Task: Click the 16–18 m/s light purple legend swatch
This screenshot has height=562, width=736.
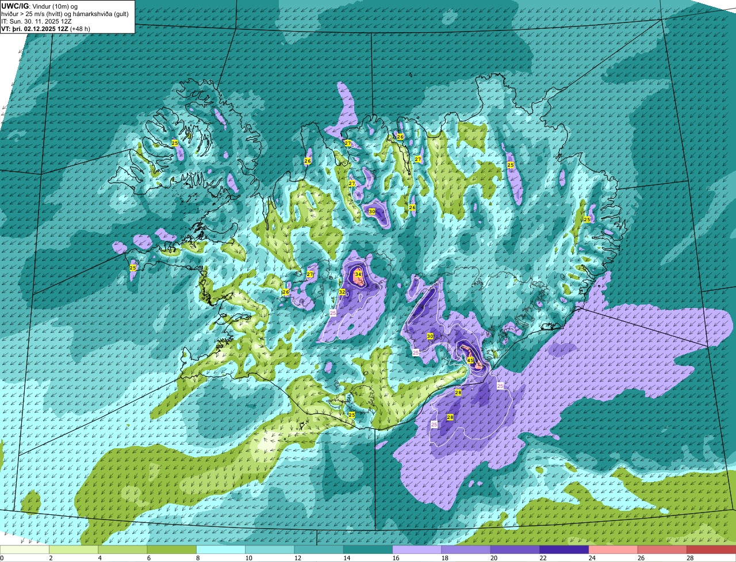Action: tap(417, 549)
